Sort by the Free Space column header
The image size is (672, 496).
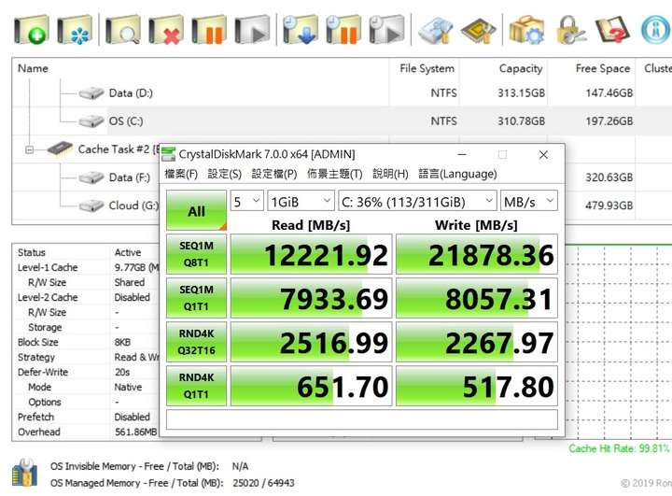click(x=592, y=68)
